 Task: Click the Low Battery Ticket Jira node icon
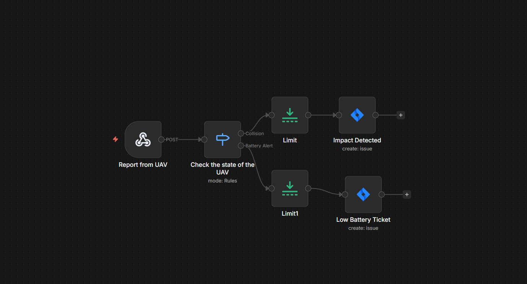coord(363,194)
